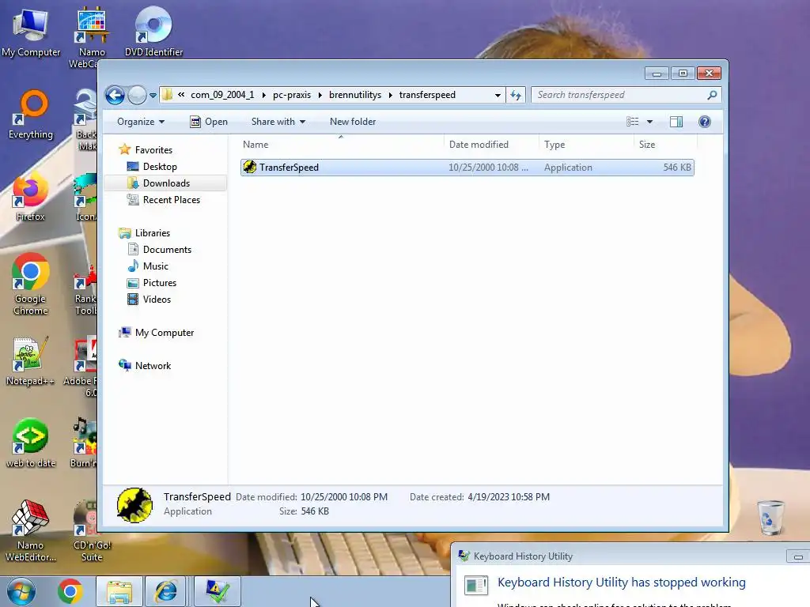810x607 pixels.
Task: Click the TransferSpeed bat icon in the file list
Action: click(250, 167)
